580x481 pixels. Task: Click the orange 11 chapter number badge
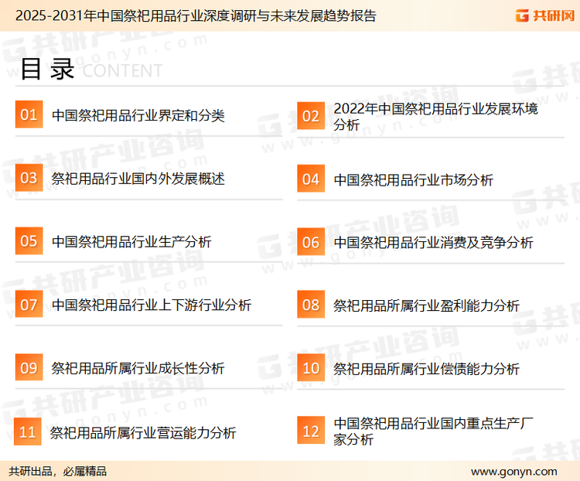coord(27,432)
